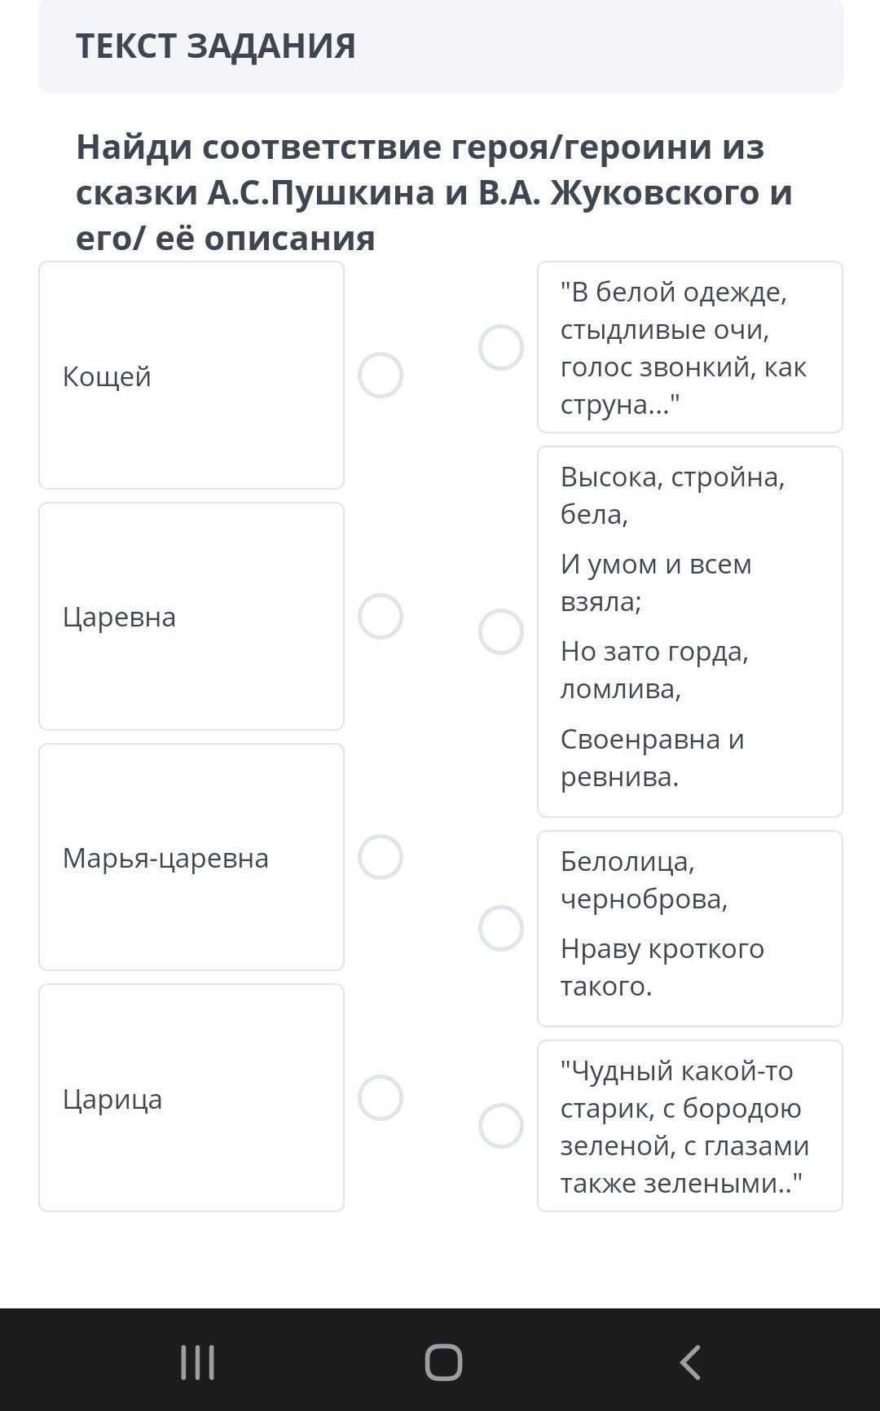Tap the Android home button icon
880x1411 pixels.
pyautogui.click(x=443, y=1362)
